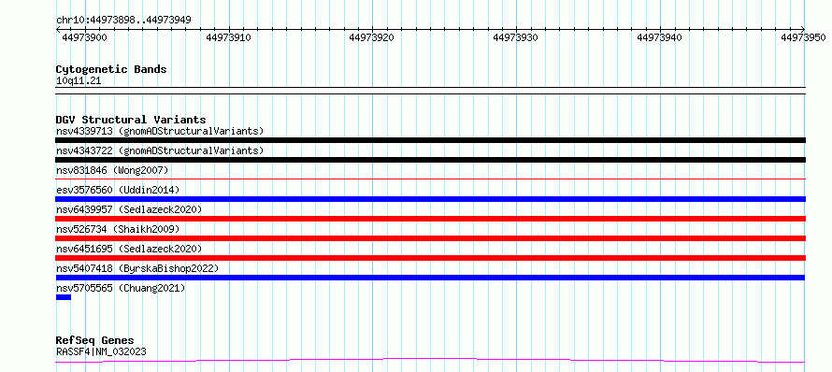Click ruler position 44973900
The width and height of the screenshot is (832, 372).
point(84,37)
